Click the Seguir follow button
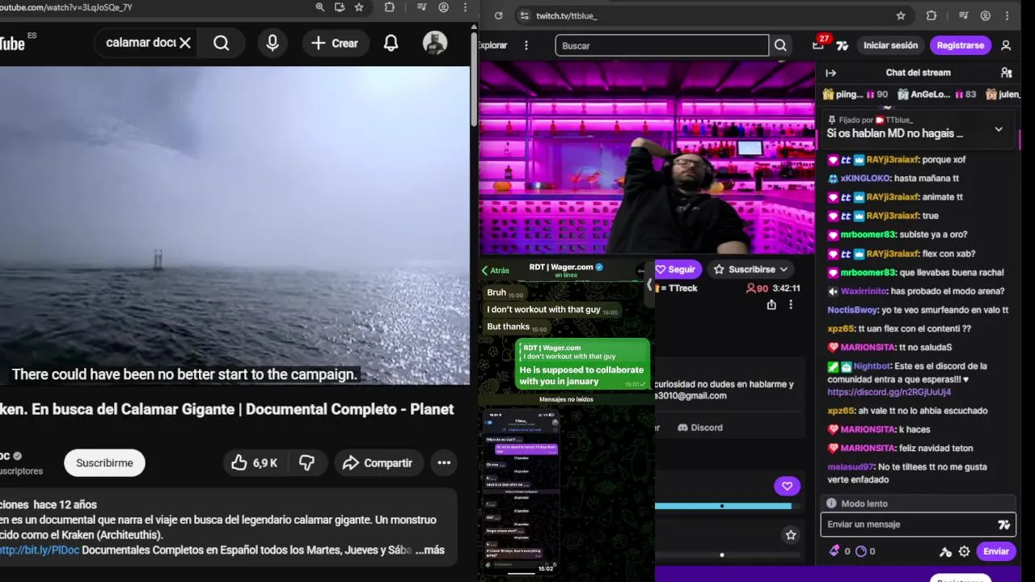The width and height of the screenshot is (1035, 582). point(675,269)
